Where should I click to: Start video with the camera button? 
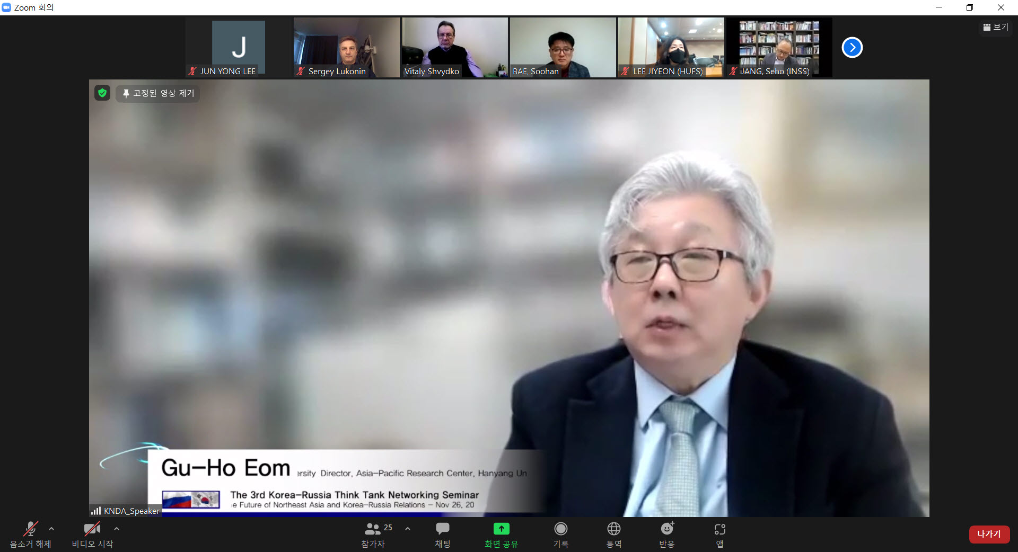point(92,533)
